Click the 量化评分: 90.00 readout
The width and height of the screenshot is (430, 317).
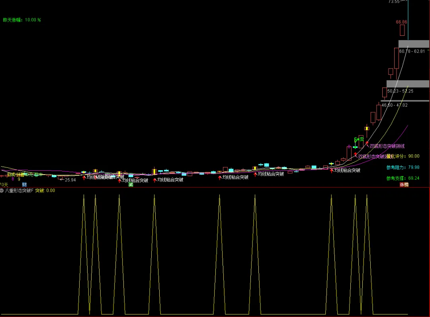pos(403,156)
